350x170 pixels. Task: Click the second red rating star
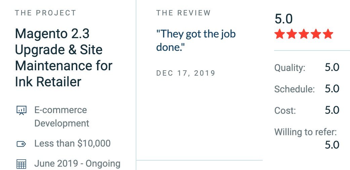[292, 34]
